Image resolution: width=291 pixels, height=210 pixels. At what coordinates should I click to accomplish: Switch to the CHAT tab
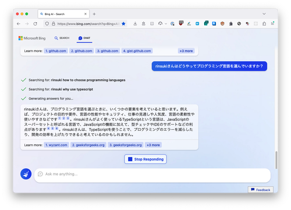[84, 38]
